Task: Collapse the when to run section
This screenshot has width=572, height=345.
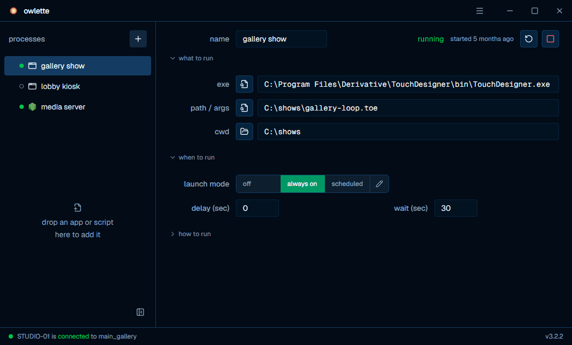Action: tap(192, 157)
